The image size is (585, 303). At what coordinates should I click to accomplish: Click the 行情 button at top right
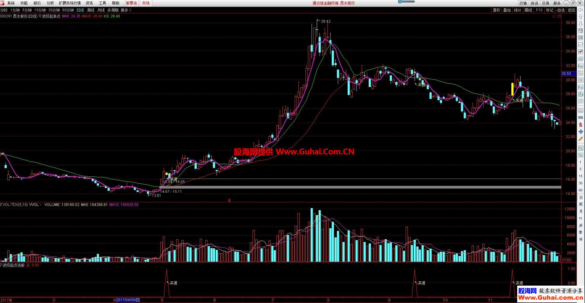(523, 3)
